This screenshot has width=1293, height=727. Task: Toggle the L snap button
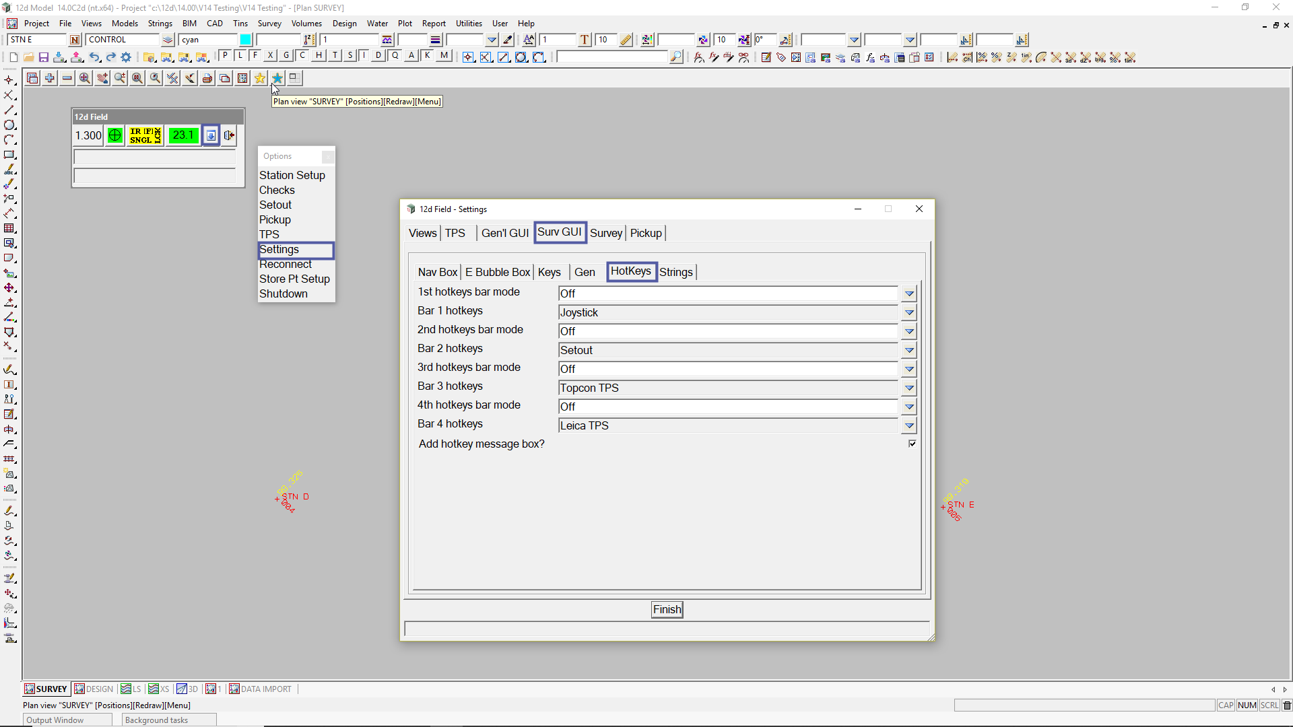click(x=240, y=56)
